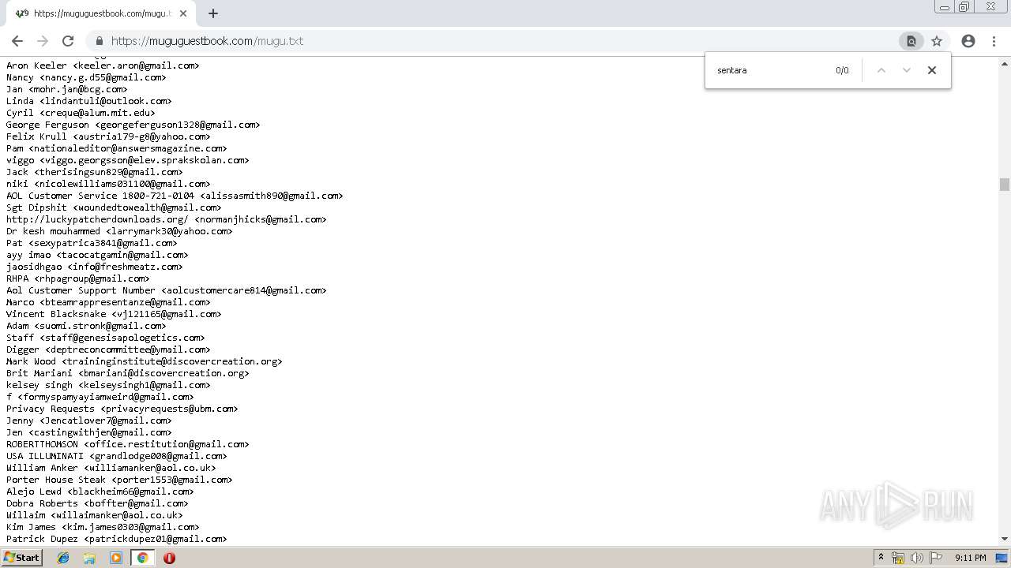This screenshot has height=568, width=1011.
Task: Click the 'Mark Wood' traininginstitute line
Action: 144,361
